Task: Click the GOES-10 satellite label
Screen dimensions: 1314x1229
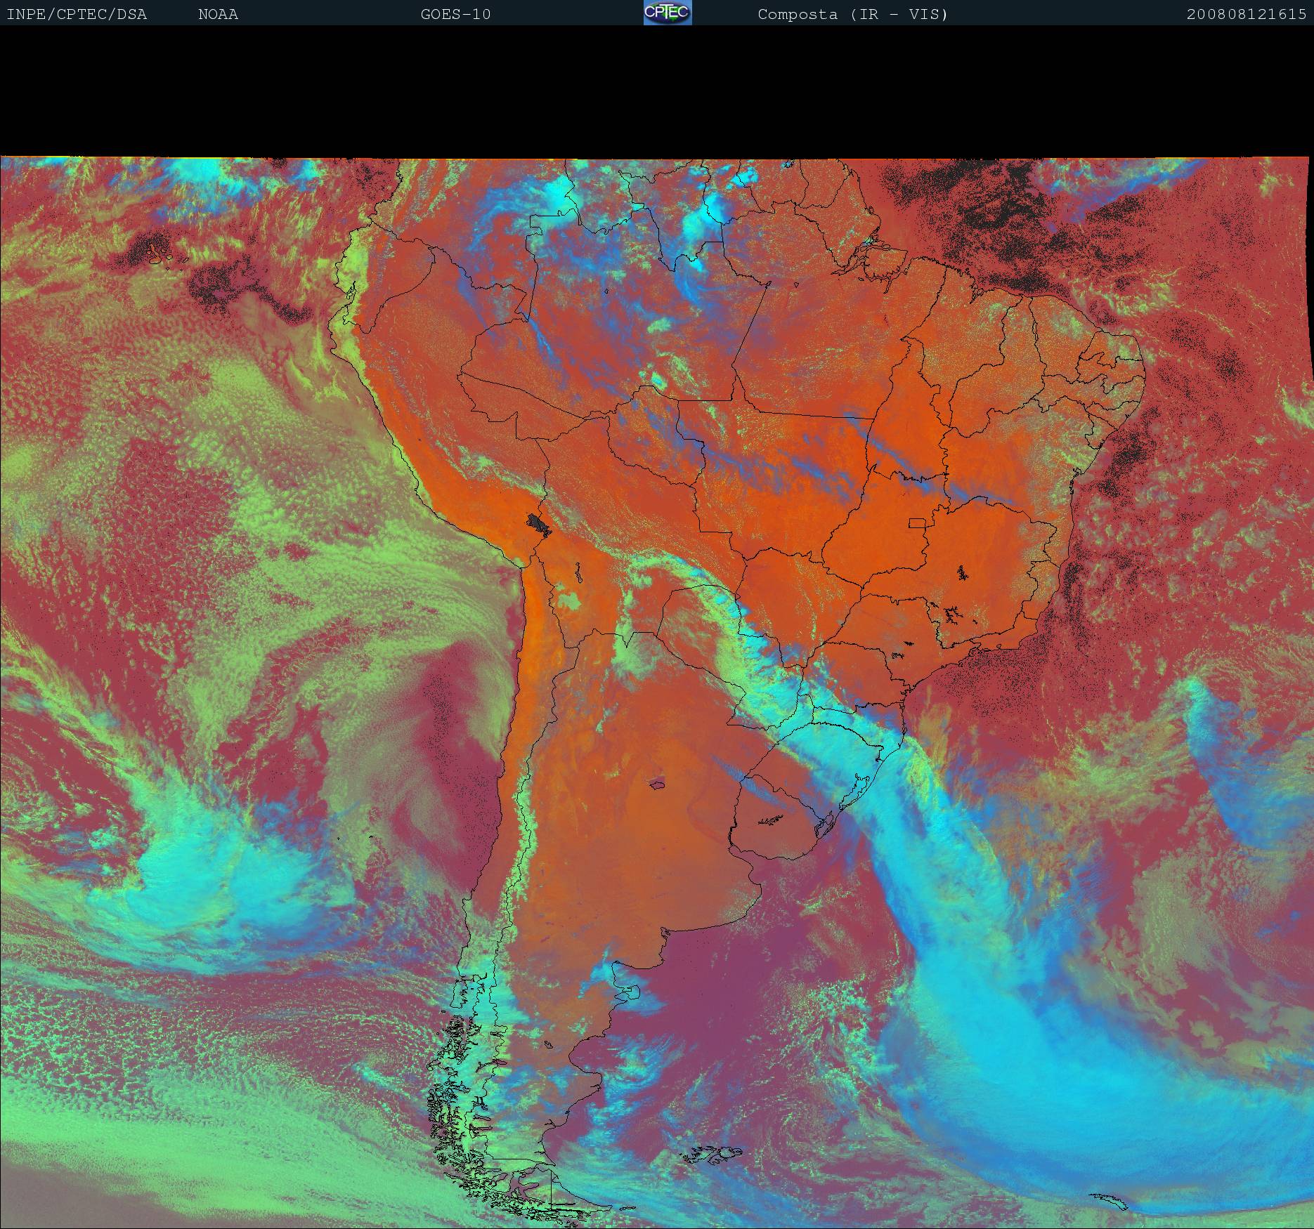Action: (455, 14)
